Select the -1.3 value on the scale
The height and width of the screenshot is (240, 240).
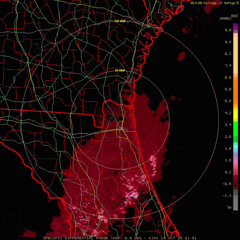coord(227,196)
